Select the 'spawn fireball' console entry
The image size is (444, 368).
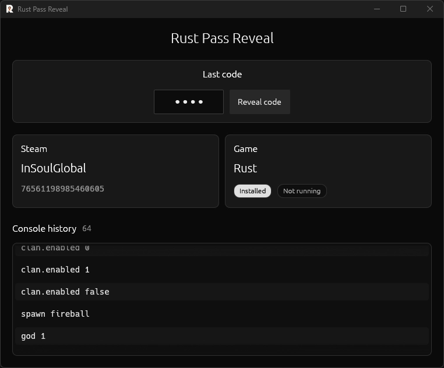(222, 314)
